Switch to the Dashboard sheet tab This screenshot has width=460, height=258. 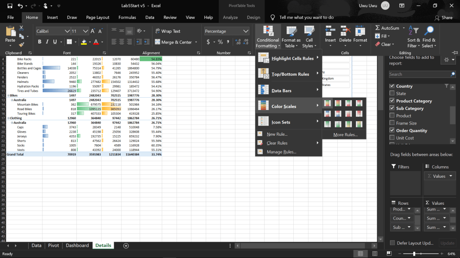77,245
